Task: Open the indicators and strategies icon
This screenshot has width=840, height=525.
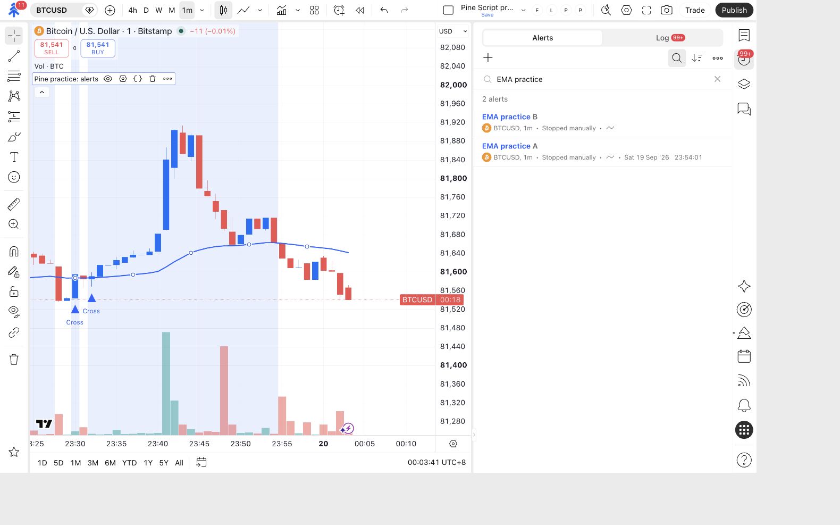Action: (282, 10)
